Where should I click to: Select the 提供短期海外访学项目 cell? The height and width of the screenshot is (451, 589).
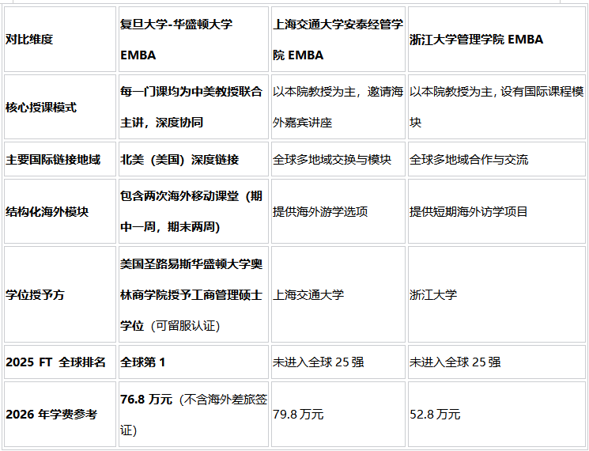coord(469,211)
